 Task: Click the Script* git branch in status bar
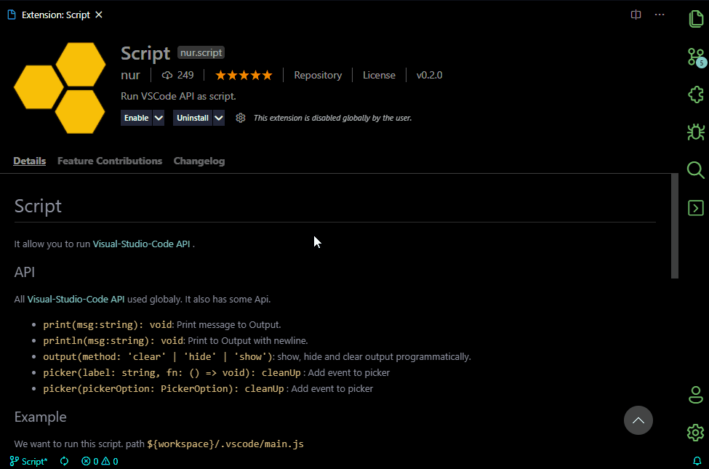28,461
